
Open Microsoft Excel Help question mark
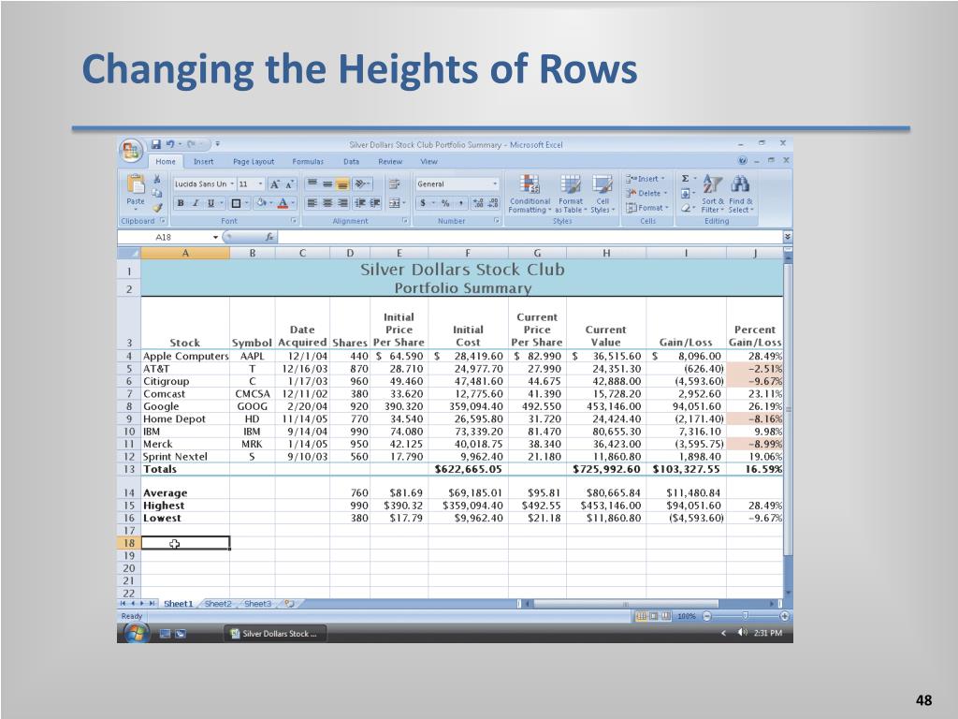click(x=742, y=161)
